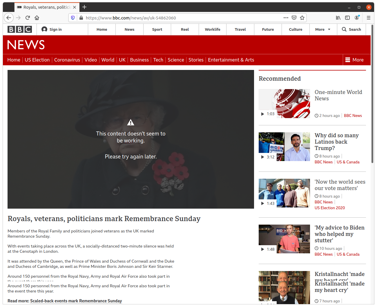
Task: Open the World news section
Action: point(108,60)
